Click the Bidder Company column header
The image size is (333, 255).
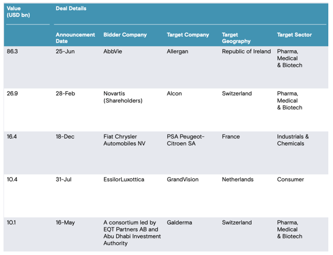[125, 35]
